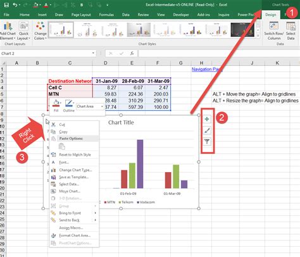The height and width of the screenshot is (257, 300).
Task: Select the first chart style thumbnail
Action: coord(61,30)
